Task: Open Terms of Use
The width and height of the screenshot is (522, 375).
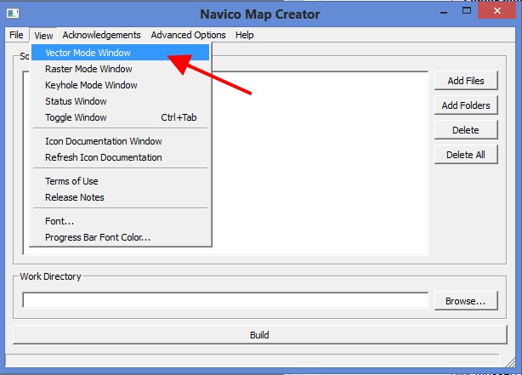Action: (x=71, y=181)
